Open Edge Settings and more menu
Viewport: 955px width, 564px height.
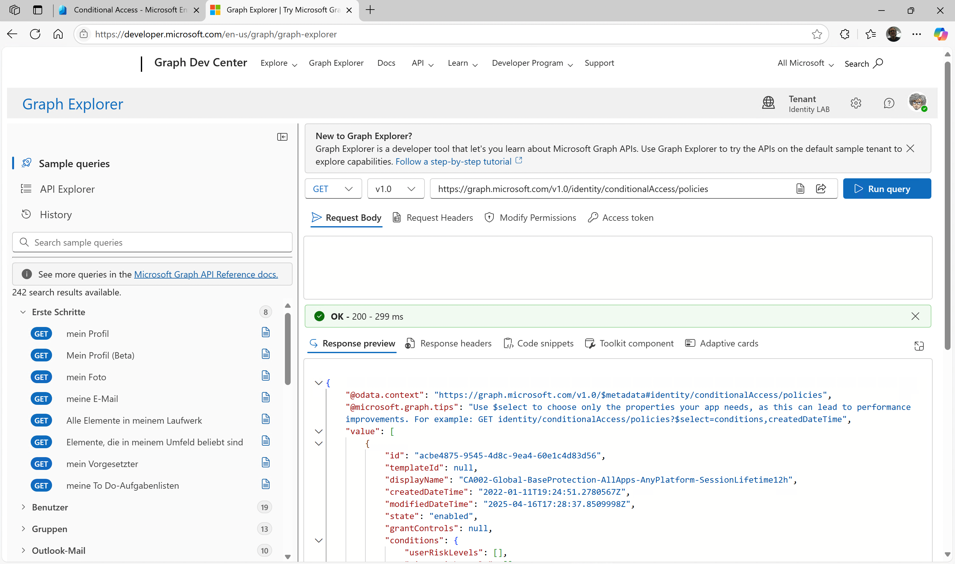point(916,34)
